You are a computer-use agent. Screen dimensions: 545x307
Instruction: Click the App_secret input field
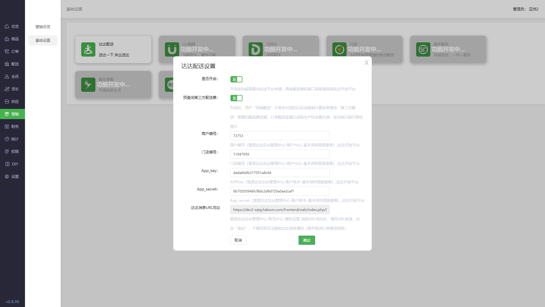tap(280, 191)
